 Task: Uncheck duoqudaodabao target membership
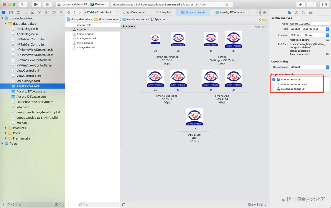click(274, 79)
